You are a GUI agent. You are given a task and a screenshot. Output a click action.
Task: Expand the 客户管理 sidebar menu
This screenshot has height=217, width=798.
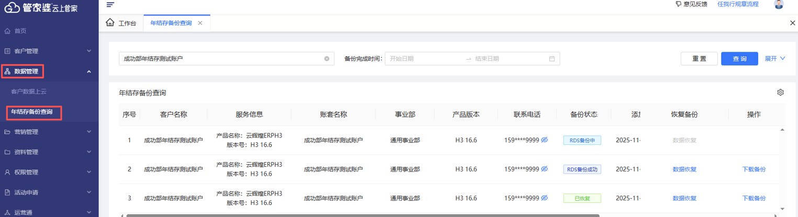(x=49, y=51)
